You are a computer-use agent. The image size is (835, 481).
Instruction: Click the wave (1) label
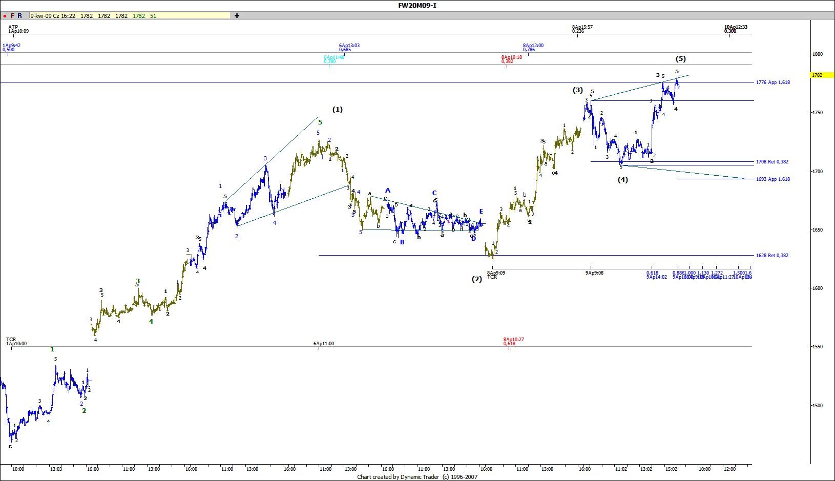point(337,110)
